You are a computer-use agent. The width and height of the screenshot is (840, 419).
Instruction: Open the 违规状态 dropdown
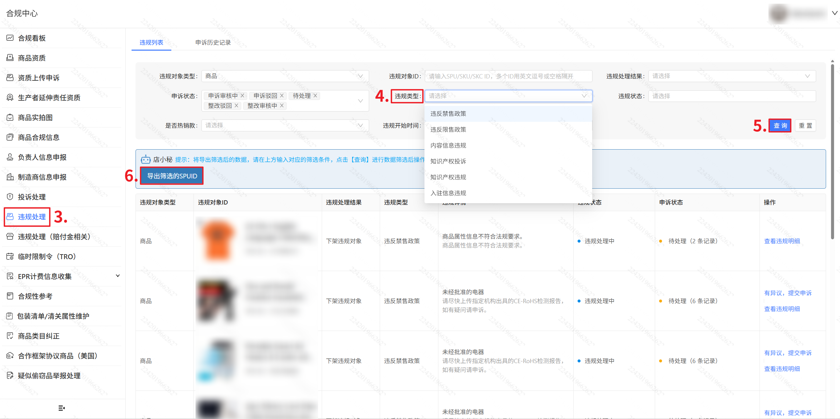pyautogui.click(x=732, y=96)
